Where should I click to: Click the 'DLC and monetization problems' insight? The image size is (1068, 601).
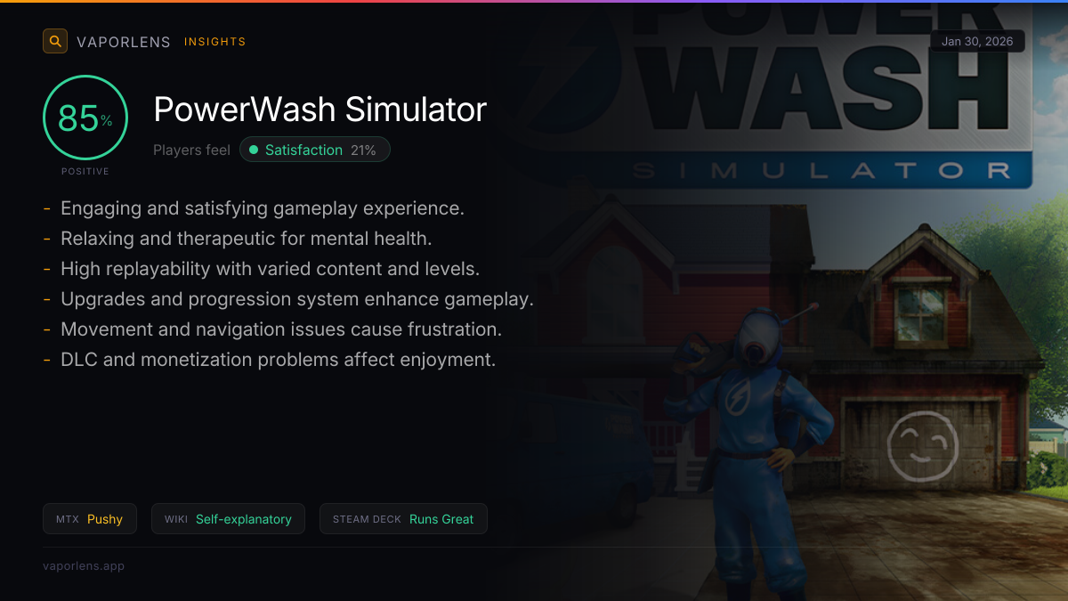click(278, 360)
